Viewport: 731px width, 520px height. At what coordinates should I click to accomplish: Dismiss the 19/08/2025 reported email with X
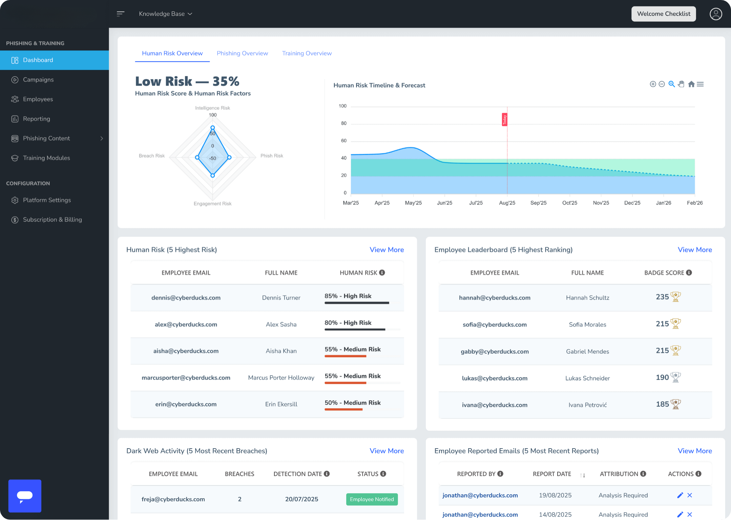coord(690,495)
